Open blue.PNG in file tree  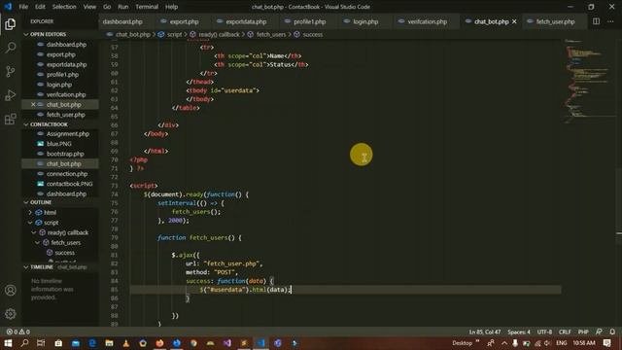click(58, 144)
